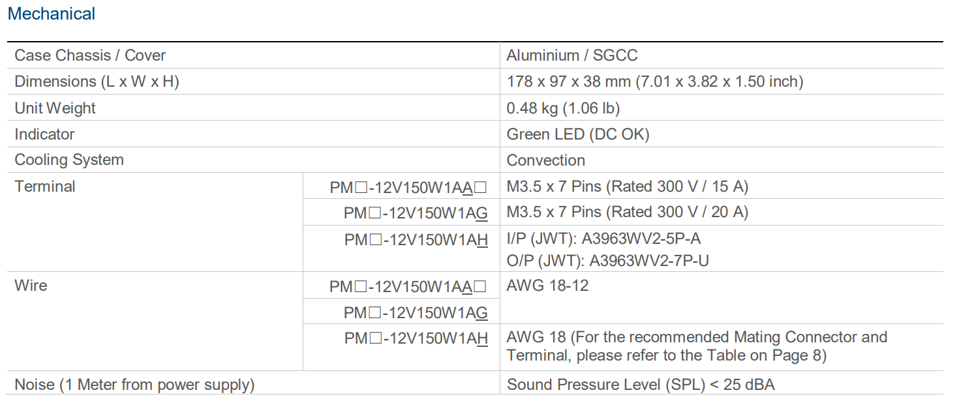This screenshot has width=959, height=401.
Task: Select the Terminal row label
Action: (x=45, y=186)
